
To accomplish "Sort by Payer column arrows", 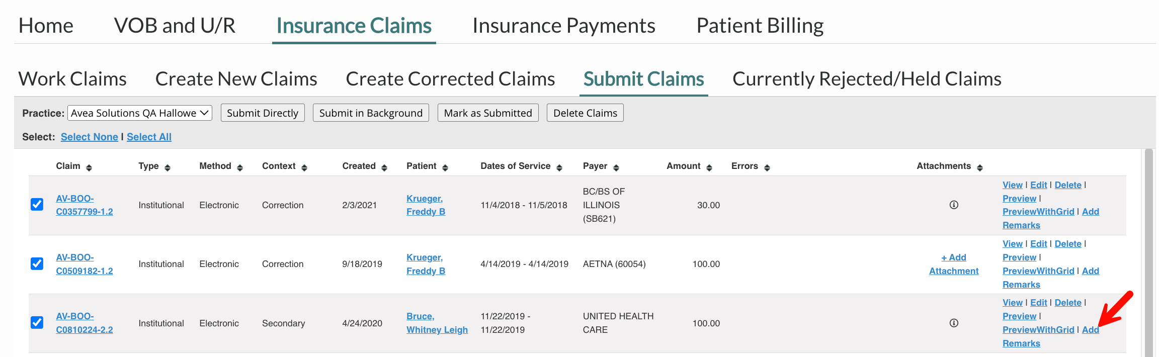I will coord(616,167).
